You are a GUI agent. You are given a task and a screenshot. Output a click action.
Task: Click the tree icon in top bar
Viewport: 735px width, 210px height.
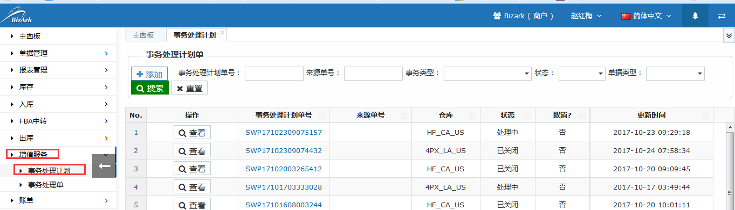[x=695, y=16]
